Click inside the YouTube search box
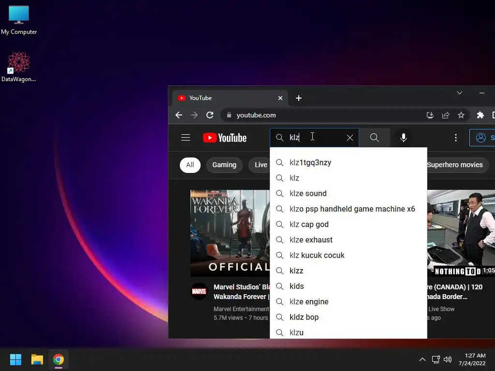The image size is (495, 371). (x=314, y=138)
